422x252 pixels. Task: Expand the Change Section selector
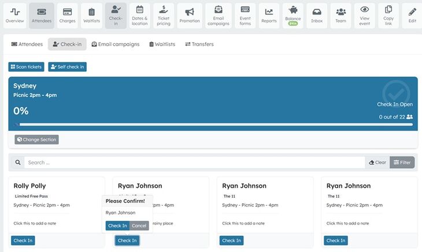(37, 139)
